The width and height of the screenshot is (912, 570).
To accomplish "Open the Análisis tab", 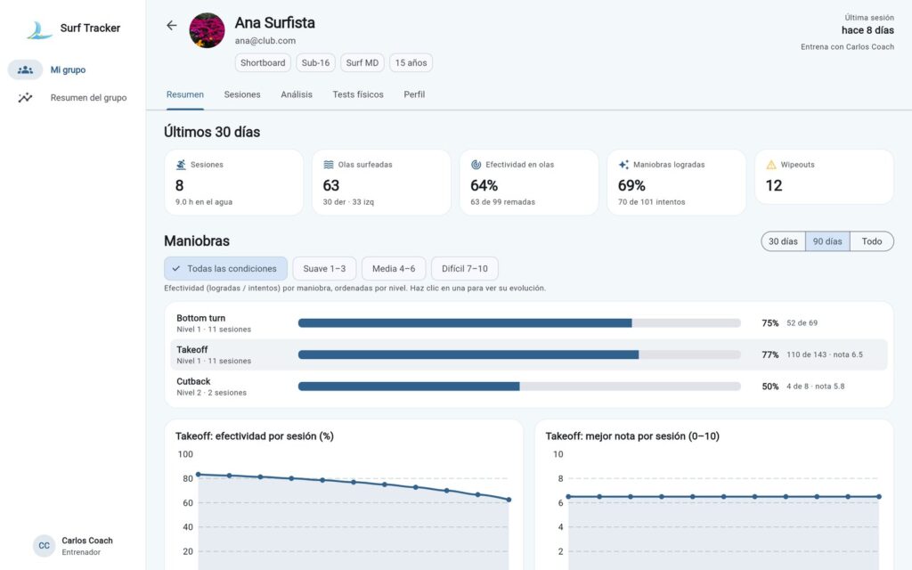I will click(297, 94).
